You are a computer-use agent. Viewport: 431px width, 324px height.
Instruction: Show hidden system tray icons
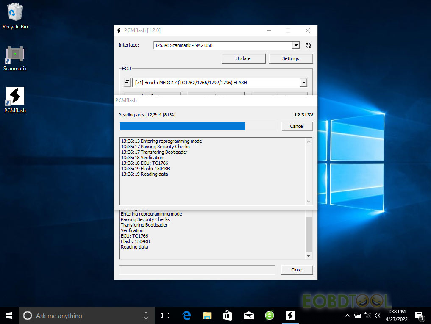[x=348, y=316]
